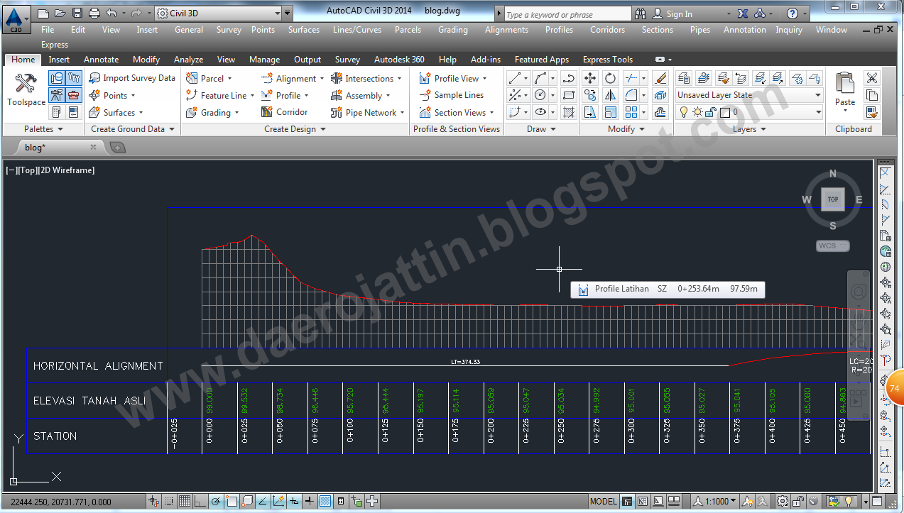Switch to the Annotate ribbon tab

point(101,60)
